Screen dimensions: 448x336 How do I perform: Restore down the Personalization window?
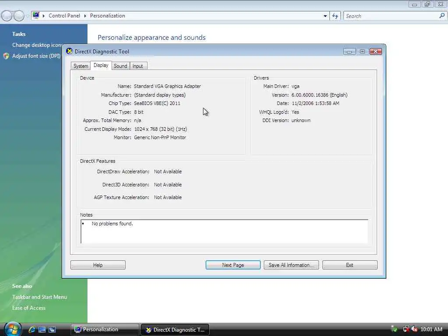tap(427, 4)
